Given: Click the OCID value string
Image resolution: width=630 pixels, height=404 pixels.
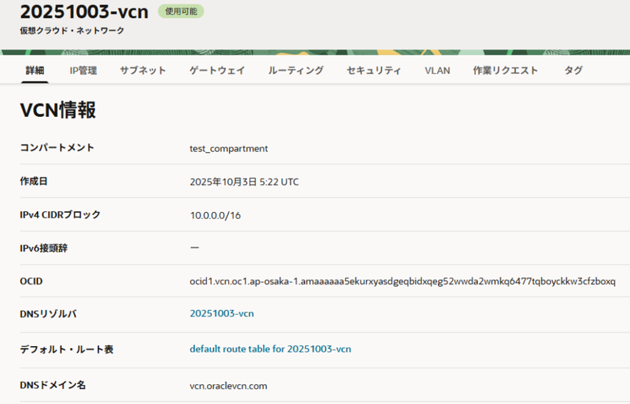Looking at the screenshot, I should point(402,281).
